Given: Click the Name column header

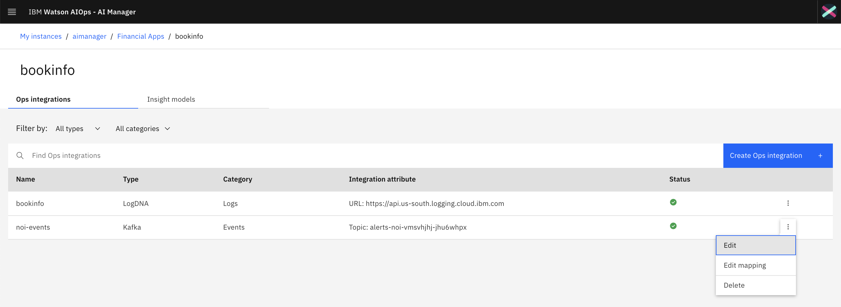Looking at the screenshot, I should click(x=25, y=179).
